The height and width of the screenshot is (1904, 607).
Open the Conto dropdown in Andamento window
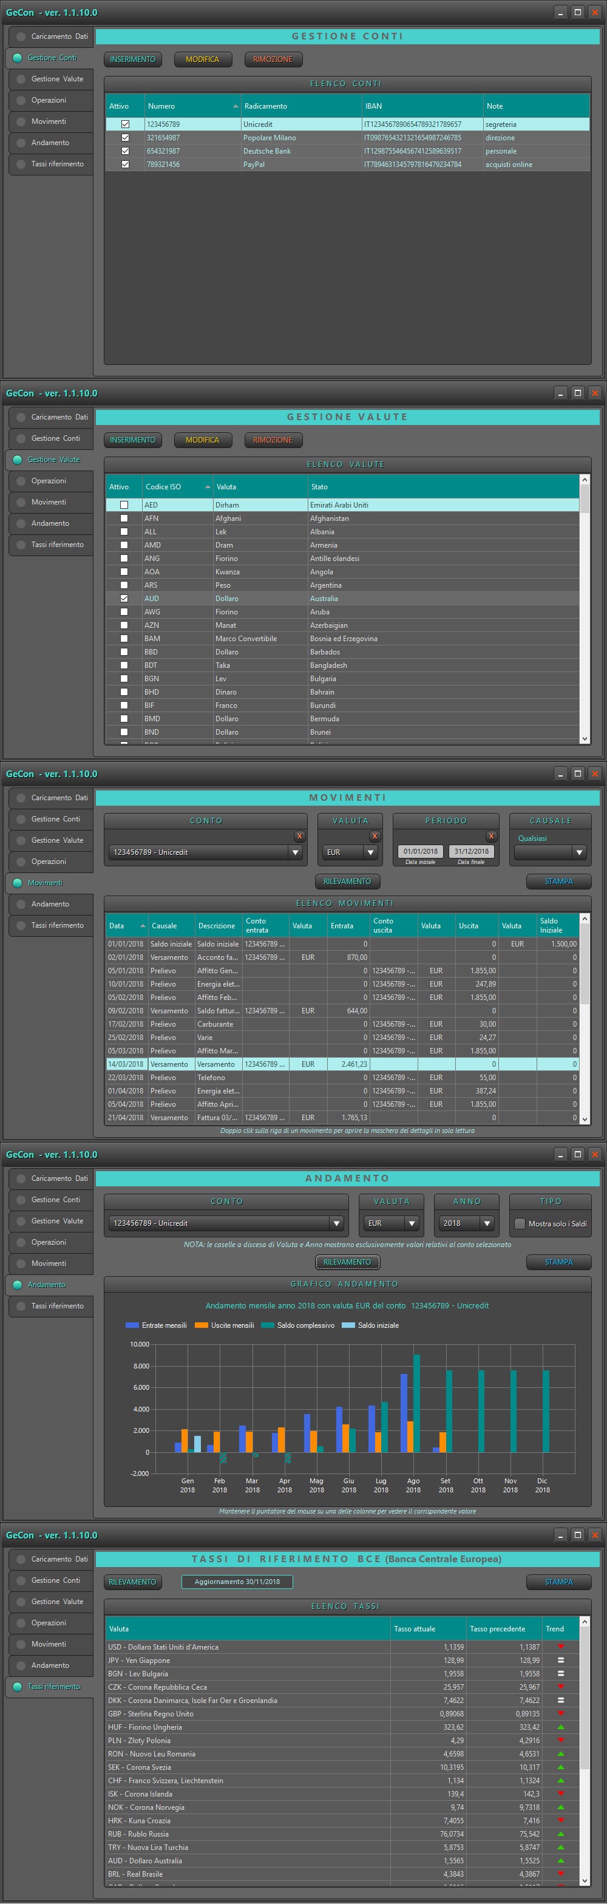click(x=336, y=1223)
